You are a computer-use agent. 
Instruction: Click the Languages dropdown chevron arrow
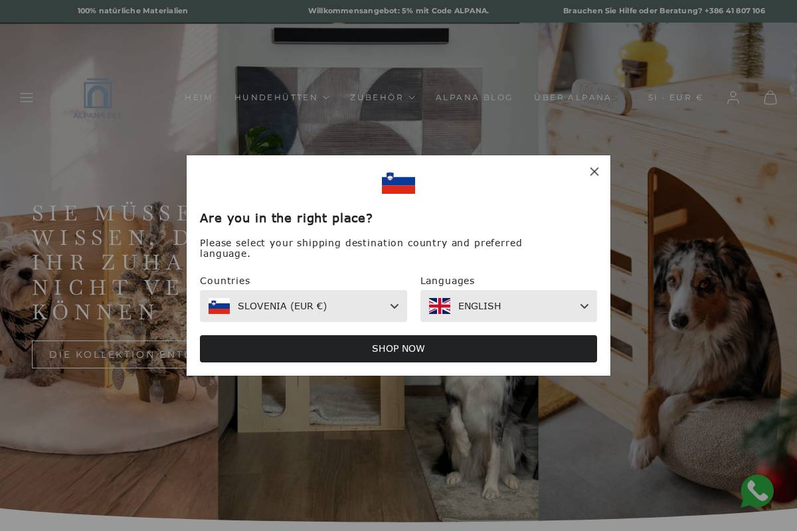tap(584, 307)
